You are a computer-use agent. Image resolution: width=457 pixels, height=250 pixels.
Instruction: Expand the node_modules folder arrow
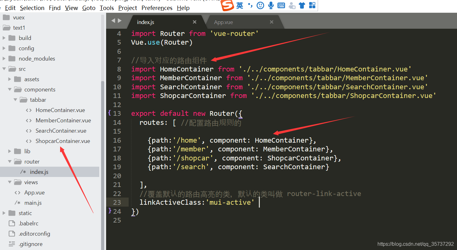point(4,59)
